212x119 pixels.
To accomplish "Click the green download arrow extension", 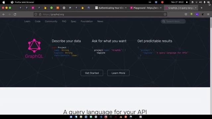I will pyautogui.click(x=191, y=14).
